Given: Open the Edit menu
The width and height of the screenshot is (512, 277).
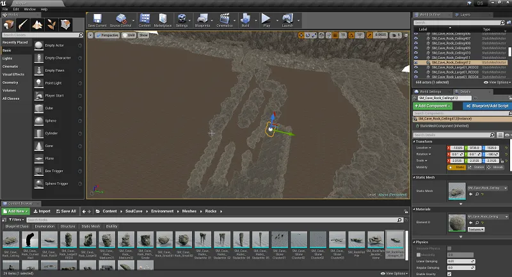Looking at the screenshot, I should coord(15,9).
